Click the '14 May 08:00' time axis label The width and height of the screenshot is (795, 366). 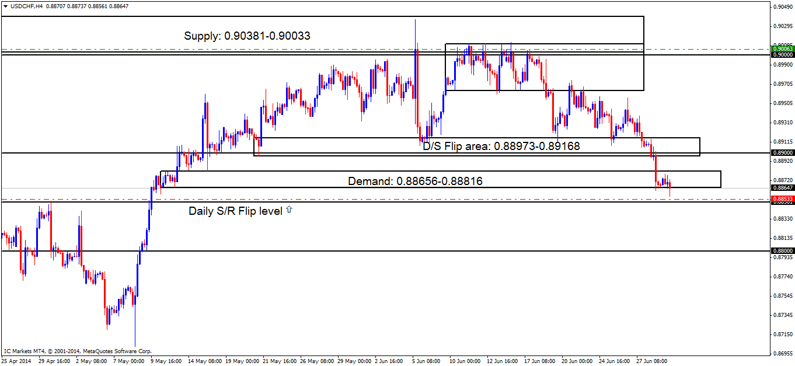click(204, 361)
